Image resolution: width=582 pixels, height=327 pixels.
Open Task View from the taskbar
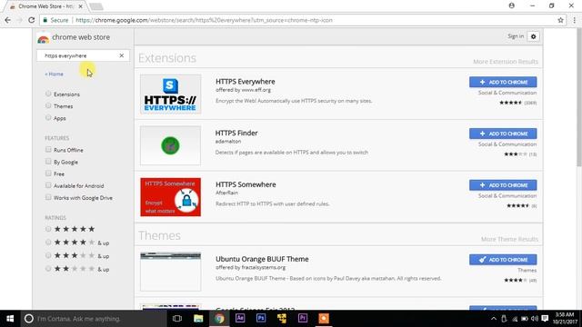tap(177, 319)
